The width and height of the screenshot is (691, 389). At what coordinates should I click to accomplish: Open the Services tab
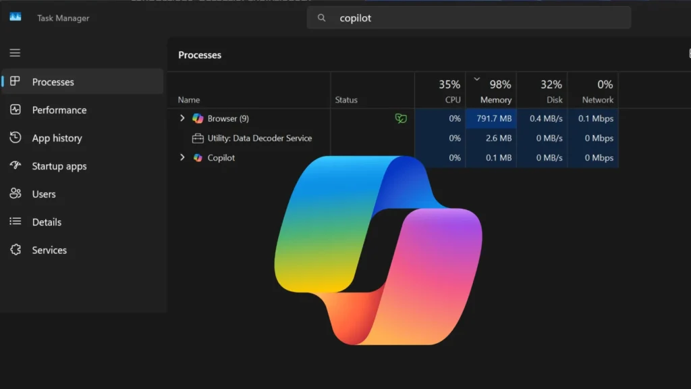click(83, 250)
